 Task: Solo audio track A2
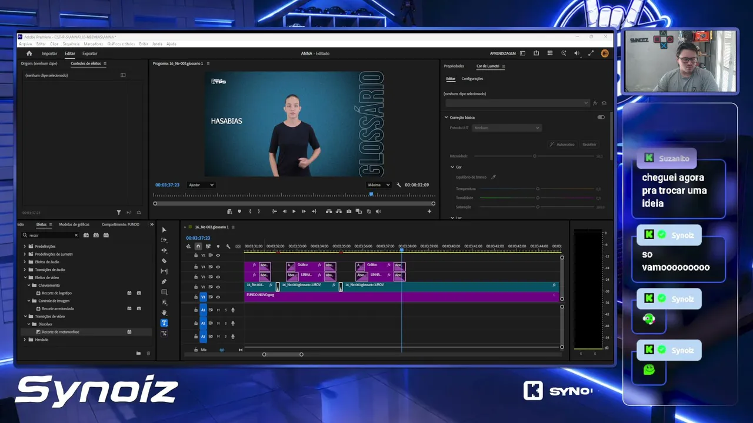(x=225, y=323)
